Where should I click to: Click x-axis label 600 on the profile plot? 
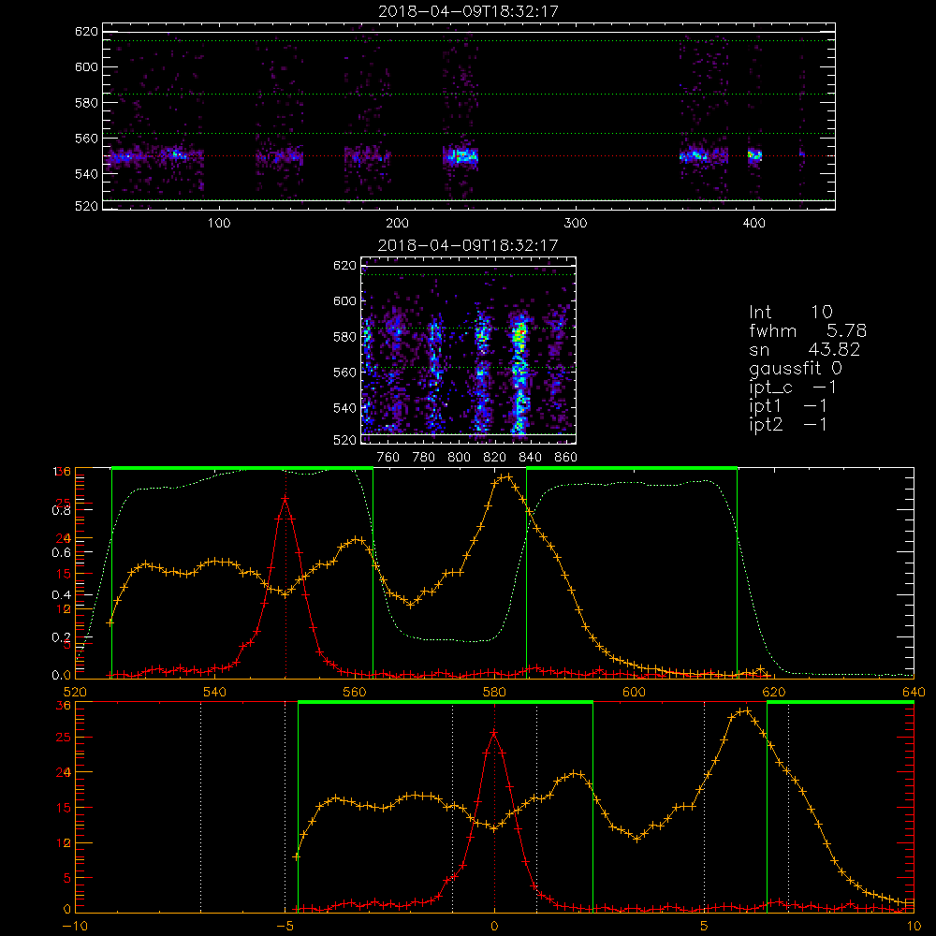pyautogui.click(x=634, y=693)
